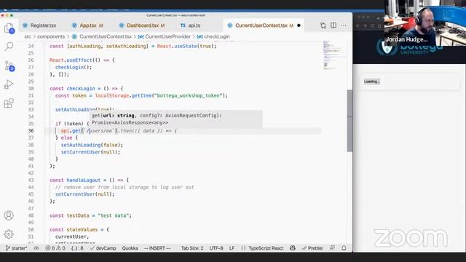Click stateValues variable on line 50
466x262 pixels.
(x=82, y=230)
